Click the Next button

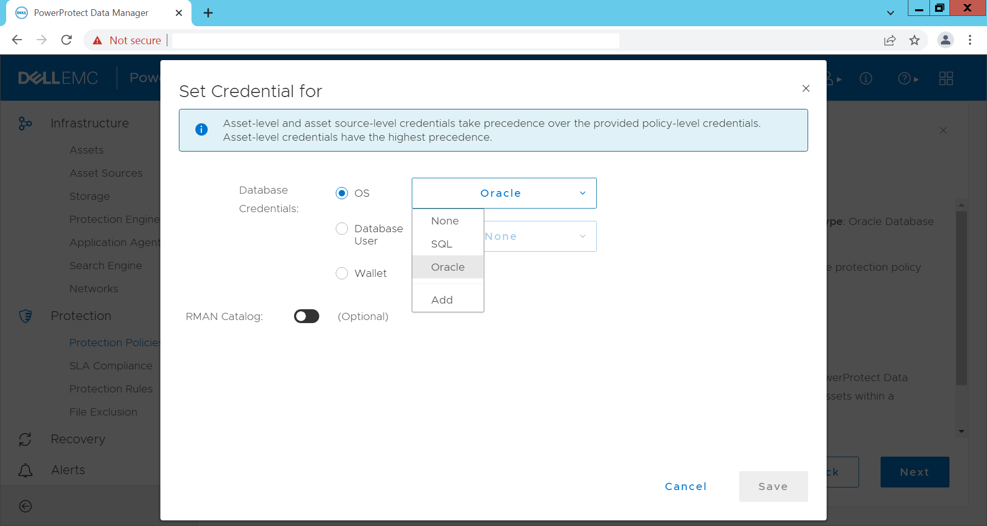point(915,472)
